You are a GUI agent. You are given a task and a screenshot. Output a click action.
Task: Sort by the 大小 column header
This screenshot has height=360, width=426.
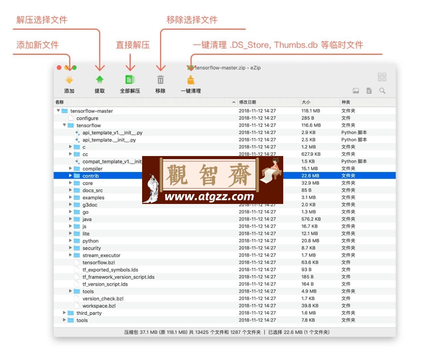(x=319, y=102)
